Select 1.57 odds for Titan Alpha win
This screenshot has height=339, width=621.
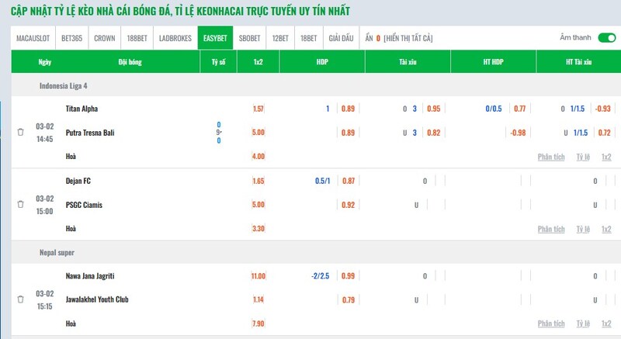click(258, 109)
